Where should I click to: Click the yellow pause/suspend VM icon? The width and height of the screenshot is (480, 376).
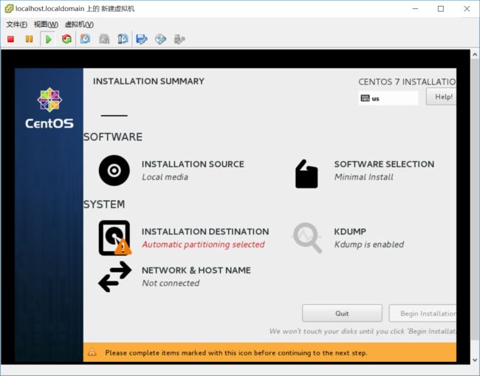pyautogui.click(x=29, y=39)
